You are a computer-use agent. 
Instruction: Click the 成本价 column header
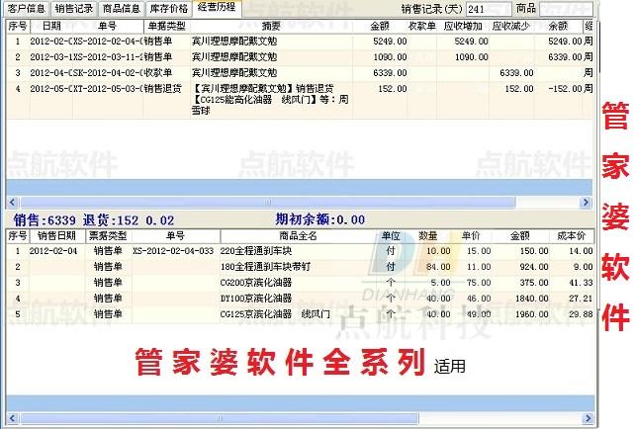coord(571,236)
